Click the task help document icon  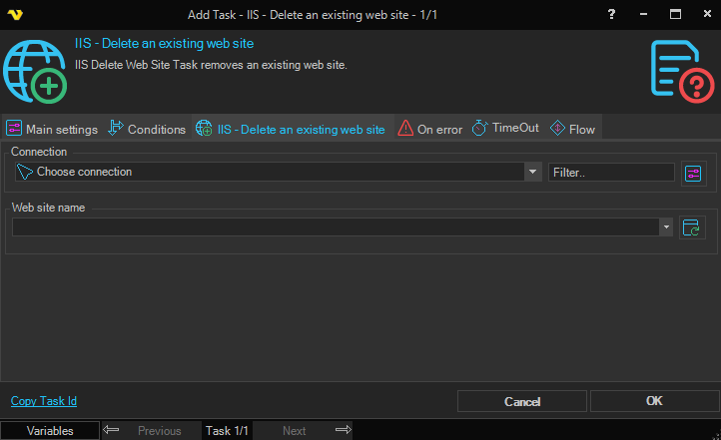tap(682, 71)
